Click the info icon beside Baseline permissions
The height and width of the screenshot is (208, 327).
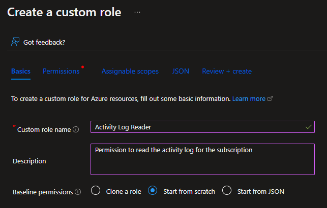(x=78, y=192)
